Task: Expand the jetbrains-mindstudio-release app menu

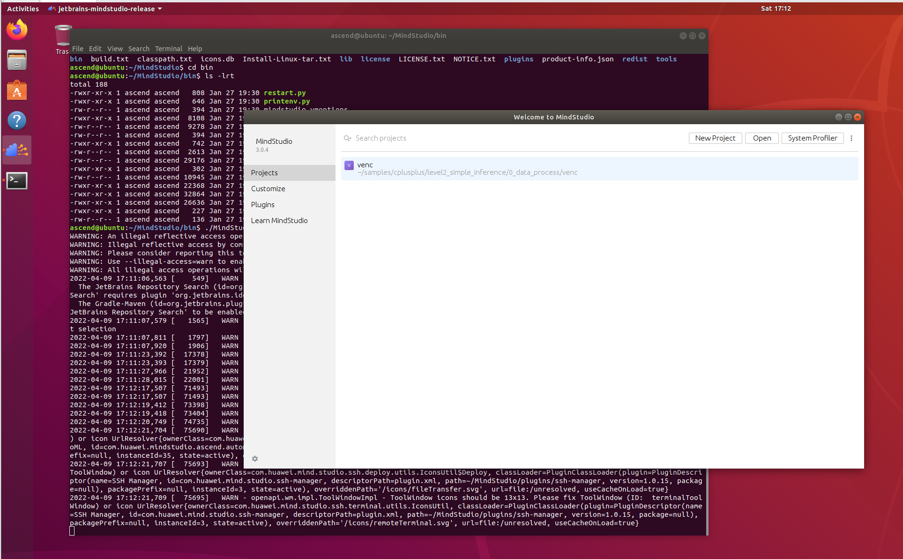Action: pos(105,8)
